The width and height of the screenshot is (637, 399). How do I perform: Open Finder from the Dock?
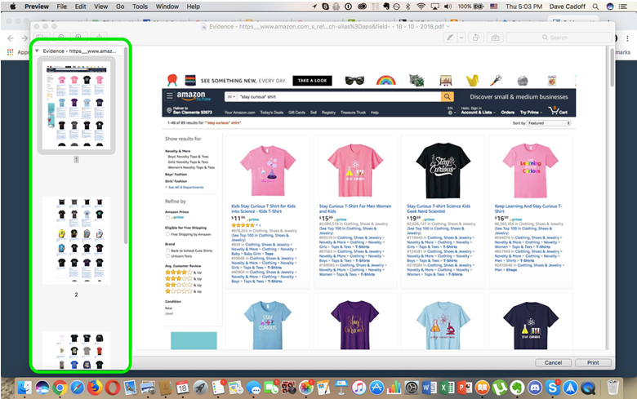pyautogui.click(x=24, y=388)
